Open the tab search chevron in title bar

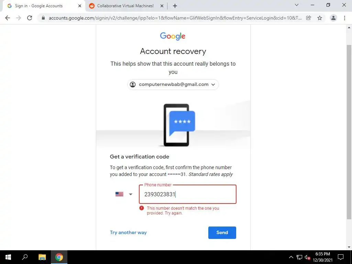(297, 5)
